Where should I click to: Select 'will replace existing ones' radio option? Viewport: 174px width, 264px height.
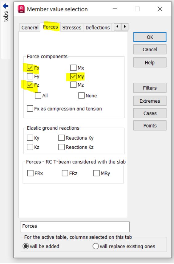click(95, 246)
